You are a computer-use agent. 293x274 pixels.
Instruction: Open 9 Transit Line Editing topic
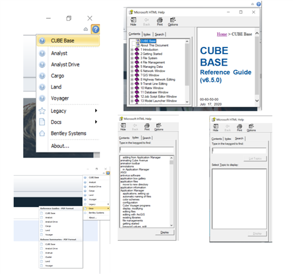tap(154, 84)
